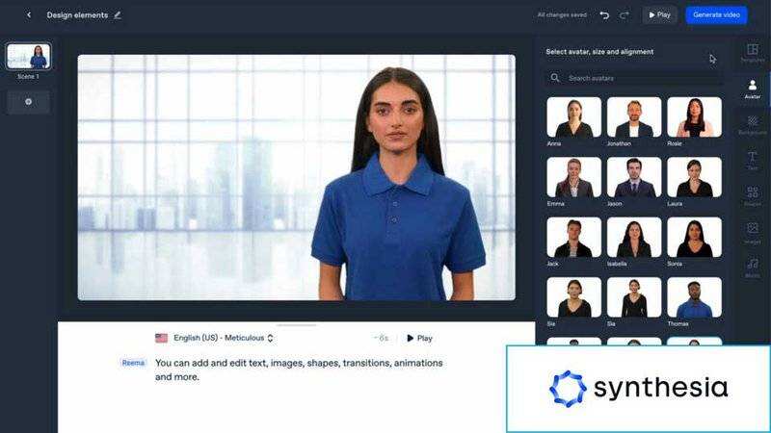Switch to the Avatar tab in the sidebar
771x433 pixels.
753,89
